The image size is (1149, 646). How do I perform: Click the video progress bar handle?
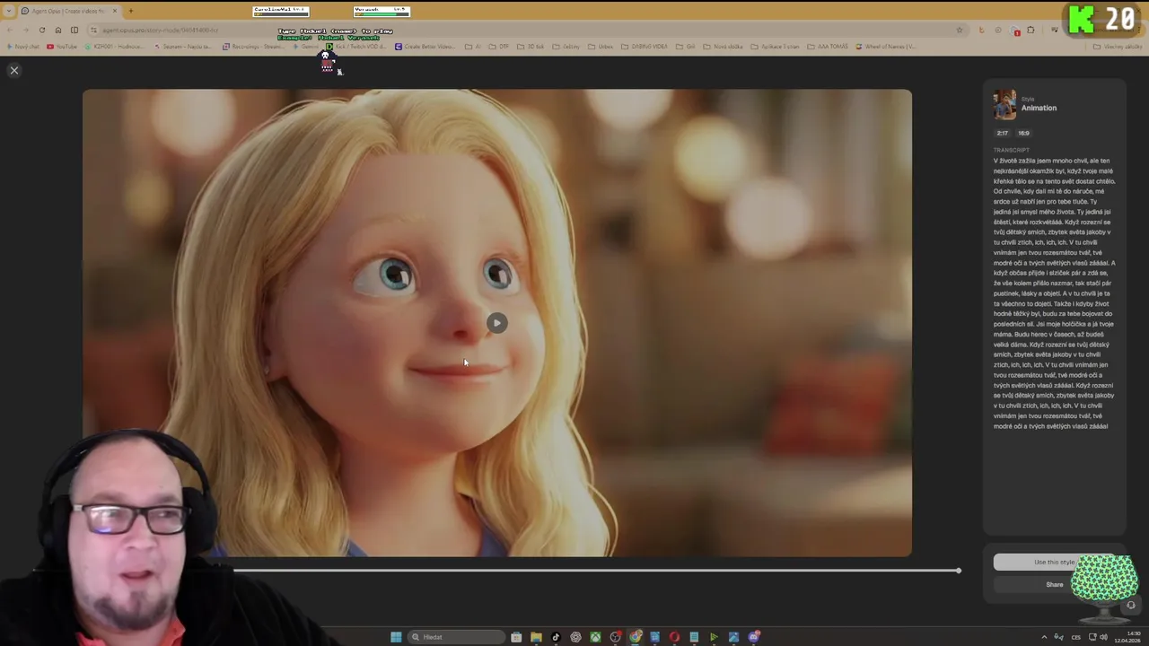[958, 571]
